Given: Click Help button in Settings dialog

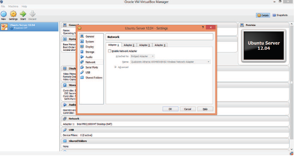Looking at the screenshot, I should [x=205, y=109].
